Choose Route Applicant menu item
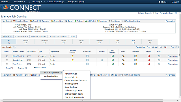 pyautogui.click(x=71, y=87)
